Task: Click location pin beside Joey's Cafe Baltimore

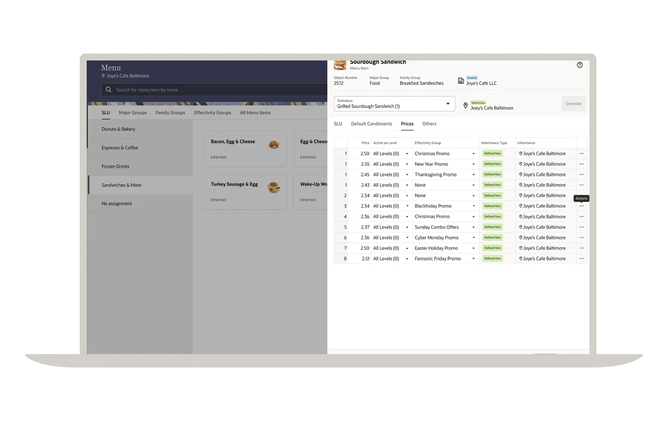Action: 465,106
